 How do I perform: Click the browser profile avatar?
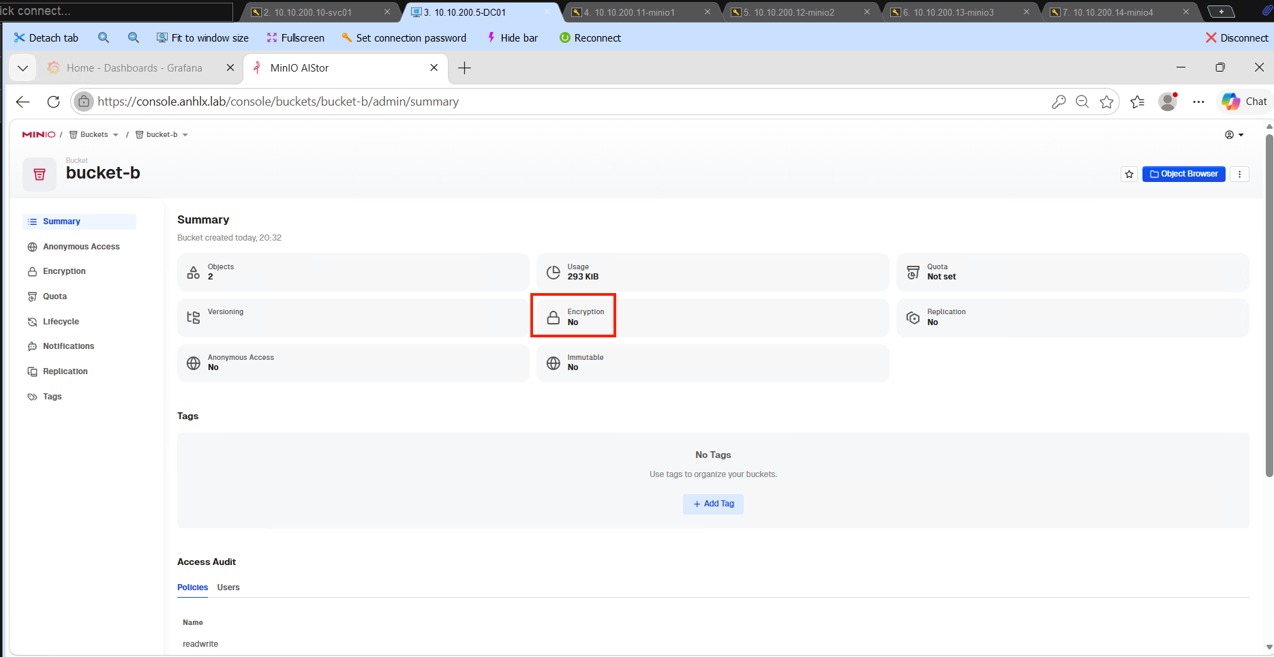(x=1168, y=102)
